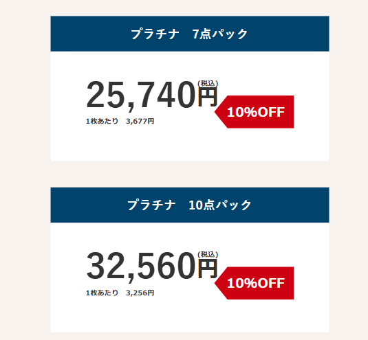Click the 10点パック text in second header
Viewport: 368px width, 340px height.
click(x=220, y=205)
